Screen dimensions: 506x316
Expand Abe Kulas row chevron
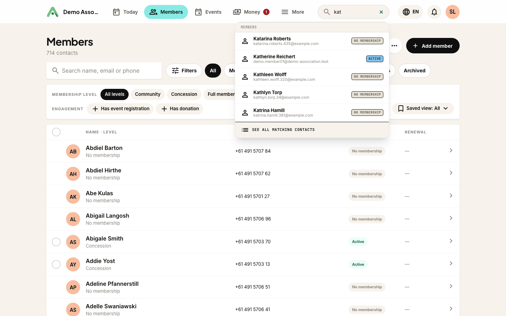tap(451, 196)
